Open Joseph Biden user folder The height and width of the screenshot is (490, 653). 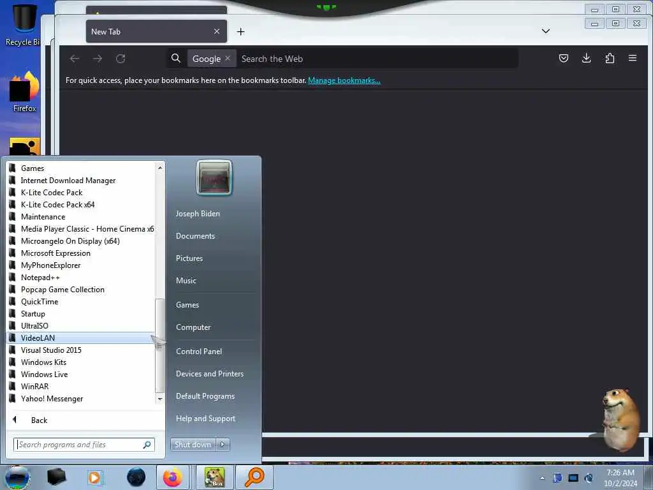point(198,214)
